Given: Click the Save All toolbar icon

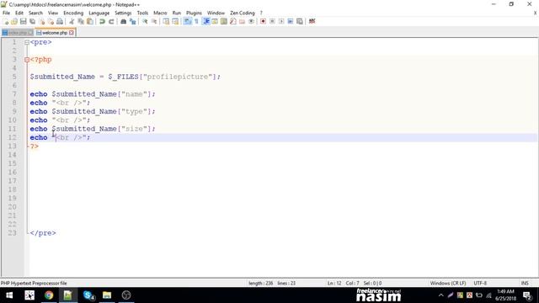Looking at the screenshot, I should 32,21.
